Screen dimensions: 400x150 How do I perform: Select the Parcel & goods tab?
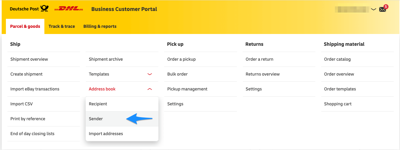pyautogui.click(x=25, y=26)
